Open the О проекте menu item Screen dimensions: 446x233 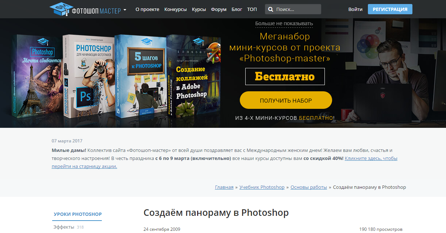147,9
